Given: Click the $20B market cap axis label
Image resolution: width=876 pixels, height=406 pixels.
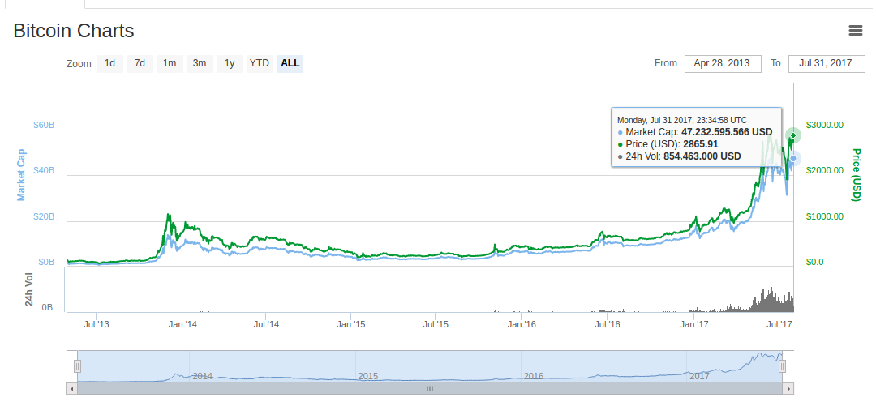Looking at the screenshot, I should pyautogui.click(x=44, y=216).
